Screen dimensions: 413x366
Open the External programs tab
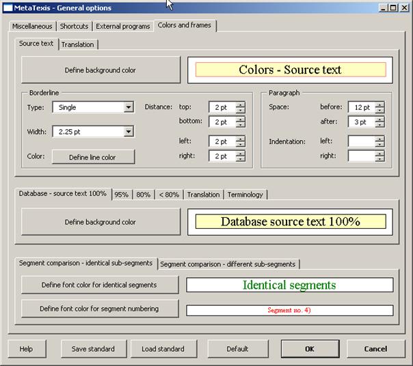click(x=123, y=27)
